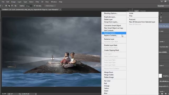This screenshot has height=95, width=169.
Task: Choose Delete Layer menu entry
Action: coord(114,20)
